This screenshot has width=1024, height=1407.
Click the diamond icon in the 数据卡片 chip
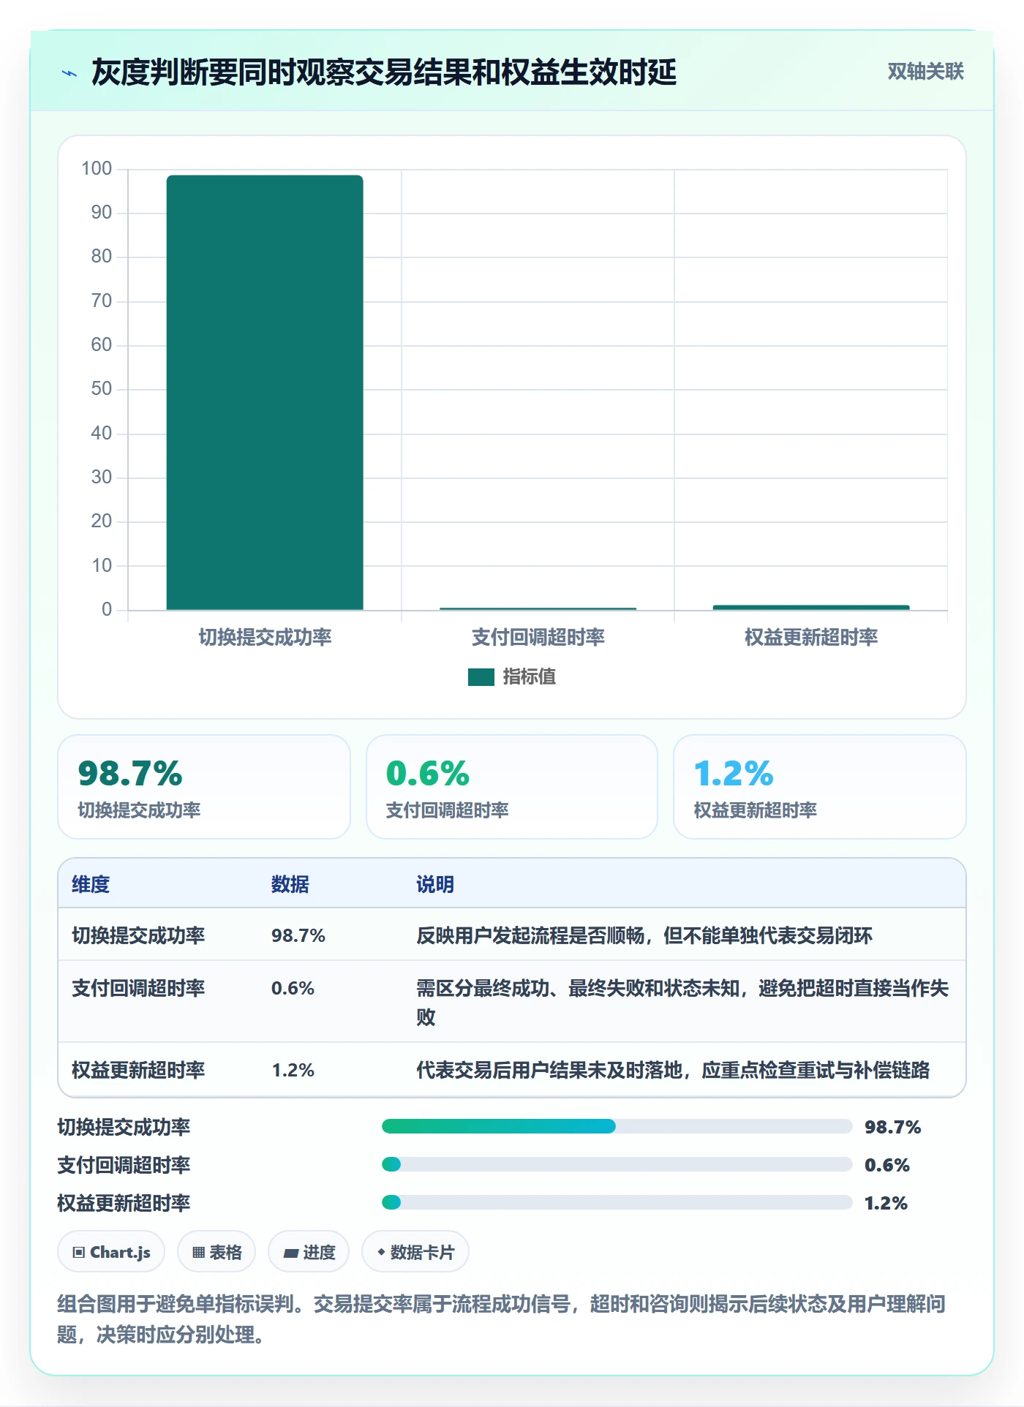coord(381,1252)
